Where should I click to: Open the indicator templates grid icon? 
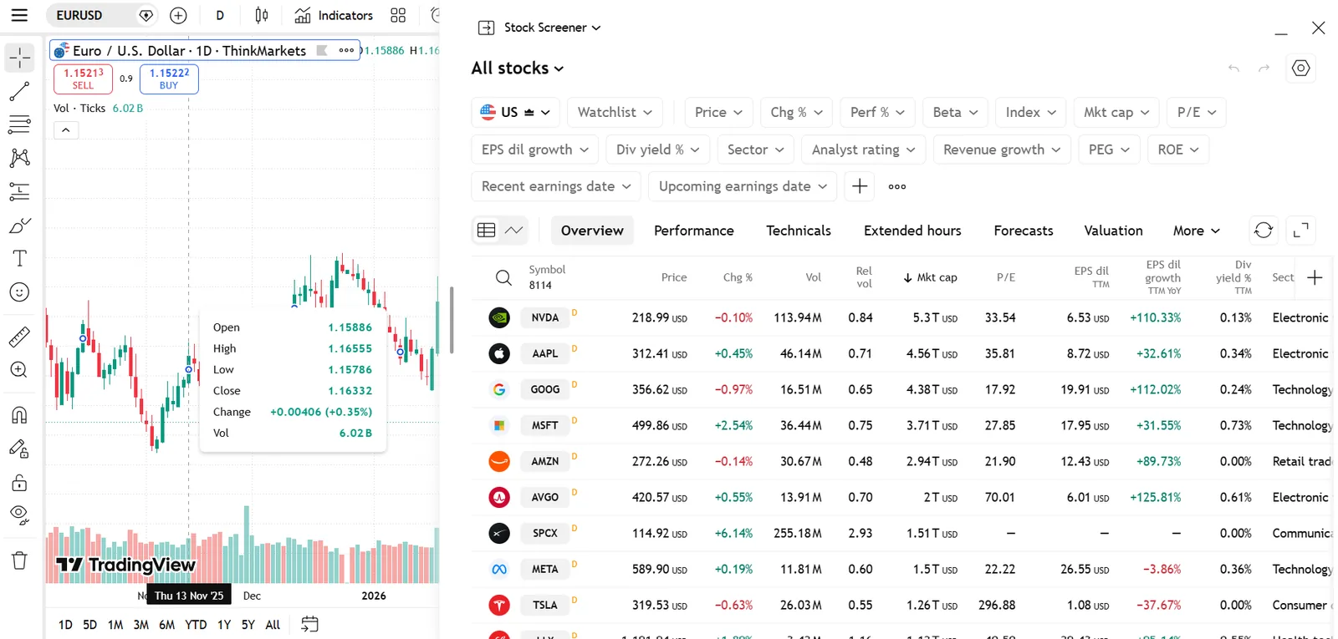(398, 15)
